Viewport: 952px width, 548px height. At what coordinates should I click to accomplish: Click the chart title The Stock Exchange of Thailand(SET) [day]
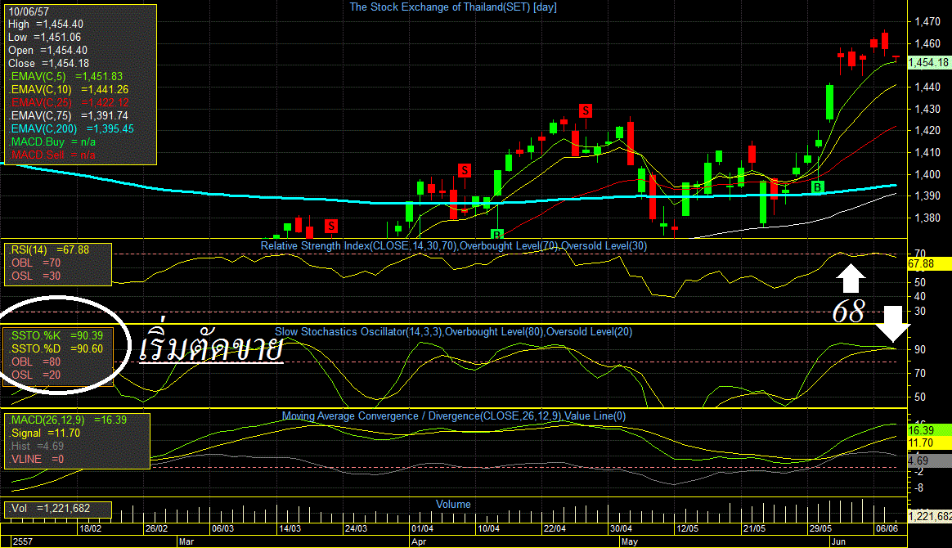click(453, 7)
